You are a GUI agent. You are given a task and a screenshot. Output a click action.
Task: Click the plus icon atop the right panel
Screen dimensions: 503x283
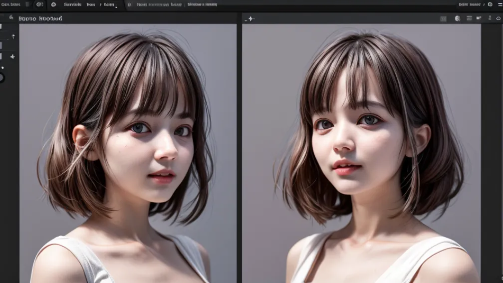[x=251, y=18]
